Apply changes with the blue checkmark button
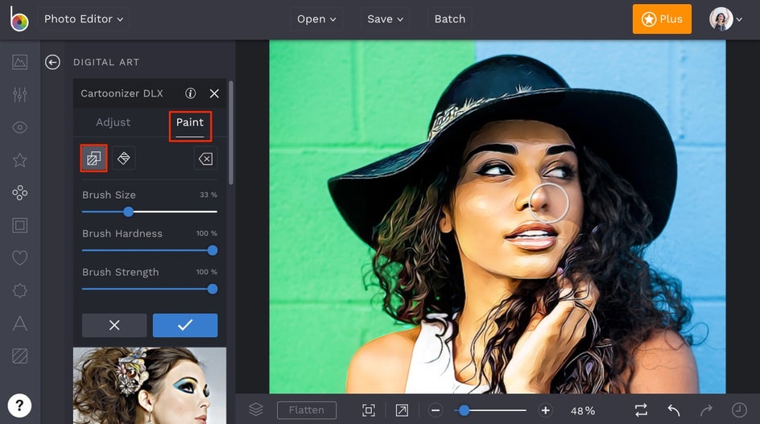 click(185, 325)
